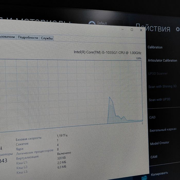Start Scan with Shining 3D
Screen dimensions: 180x180
pyautogui.click(x=162, y=86)
